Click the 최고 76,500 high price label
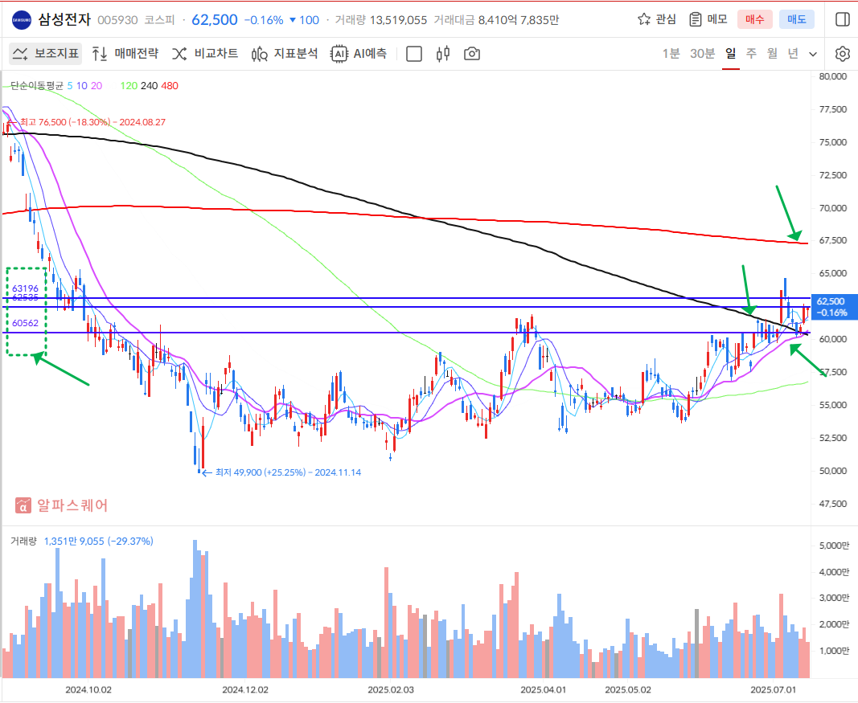858x703 pixels. click(x=92, y=122)
